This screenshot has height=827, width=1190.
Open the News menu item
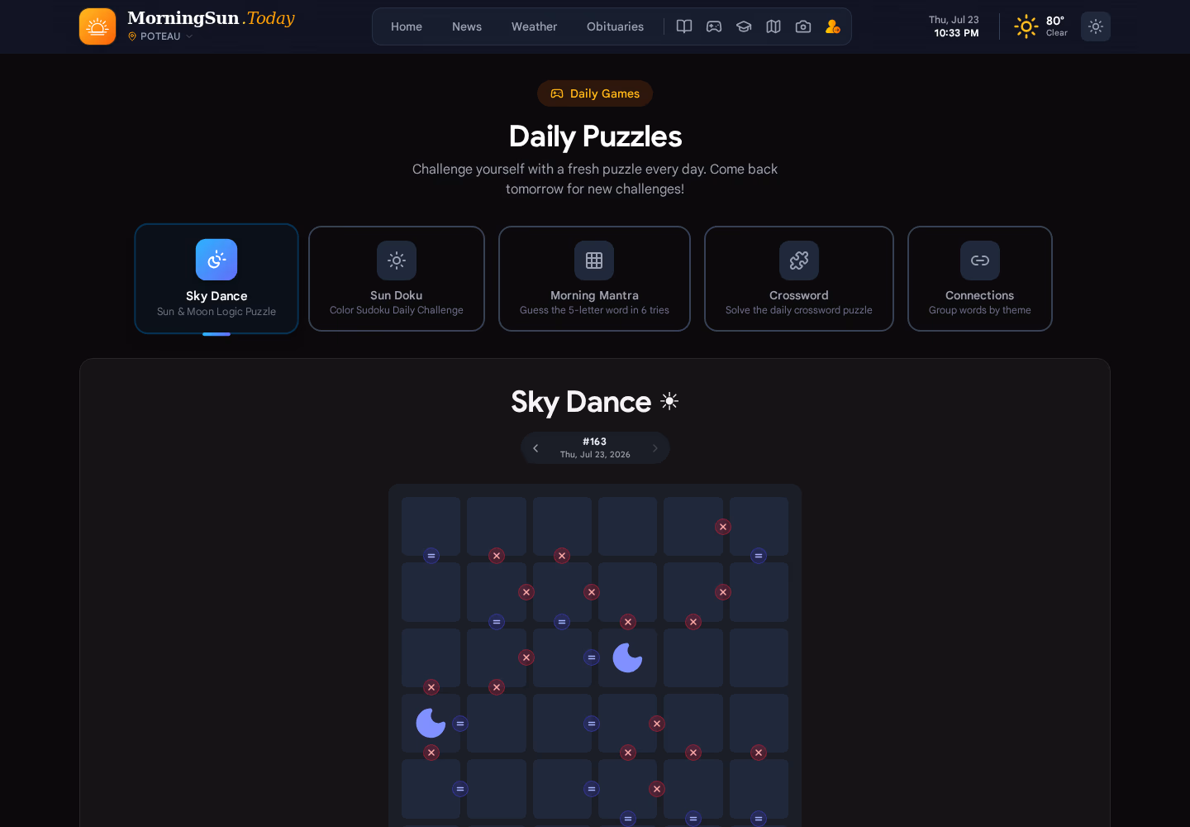[x=467, y=26]
